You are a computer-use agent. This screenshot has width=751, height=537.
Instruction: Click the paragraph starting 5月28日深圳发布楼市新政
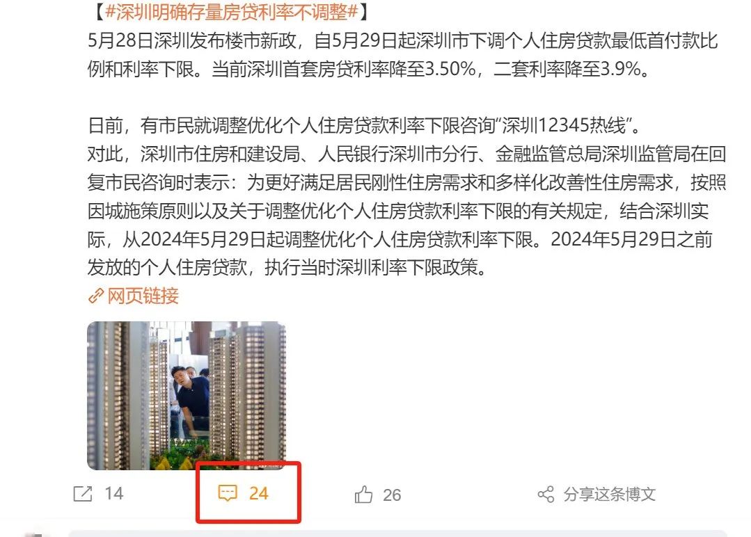tap(403, 54)
